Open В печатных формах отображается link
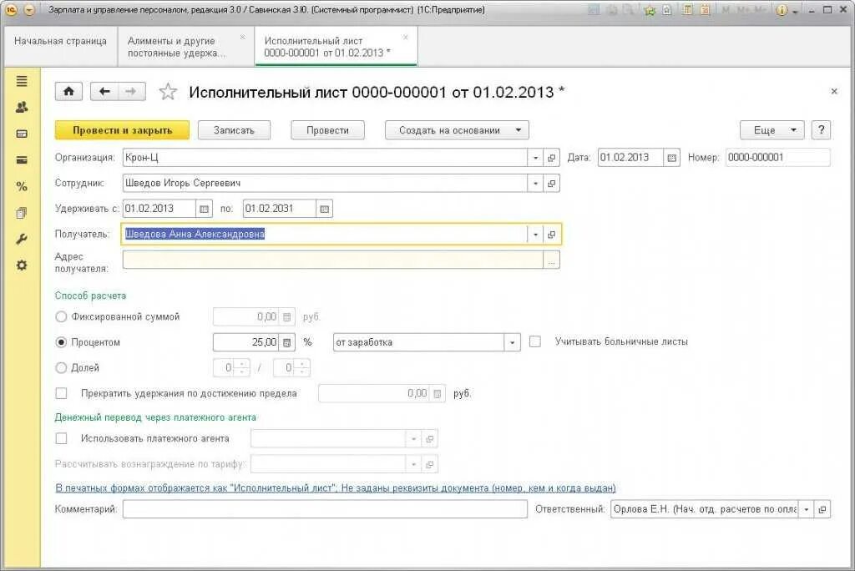 pyautogui.click(x=336, y=488)
